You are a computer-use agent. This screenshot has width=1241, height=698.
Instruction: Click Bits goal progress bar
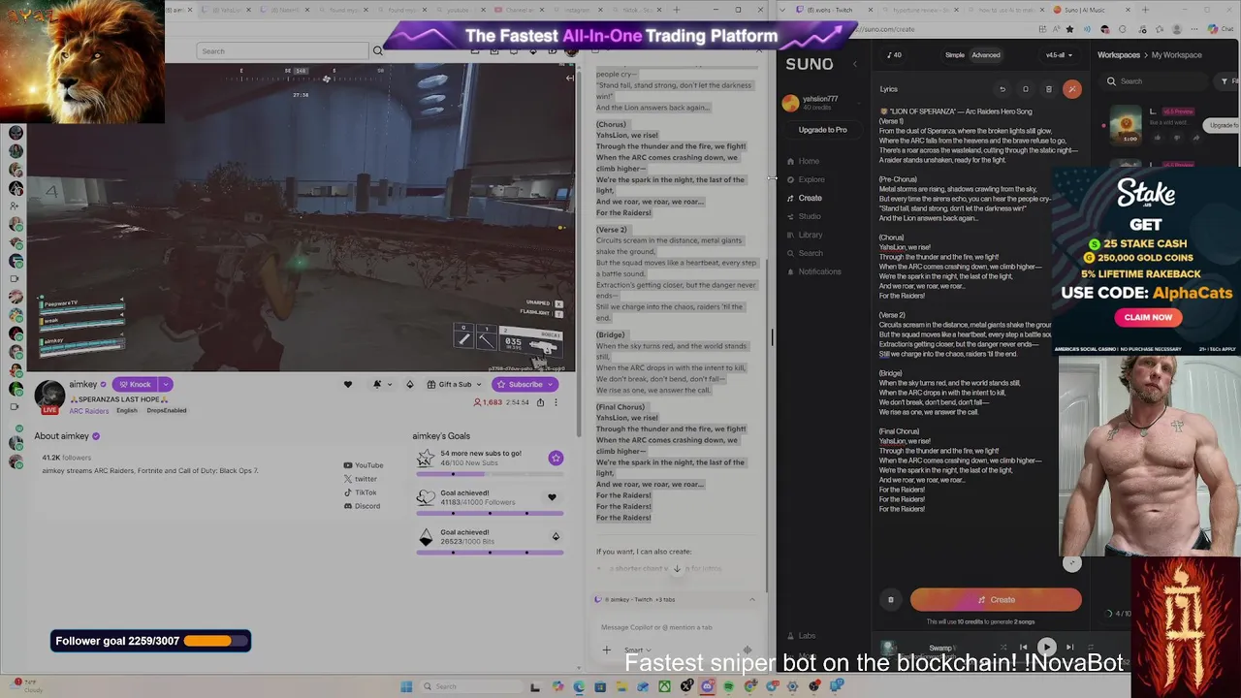pyautogui.click(x=490, y=553)
